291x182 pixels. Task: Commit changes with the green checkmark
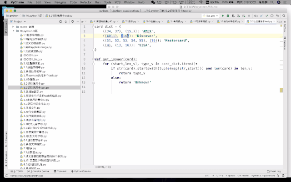tap(267, 16)
